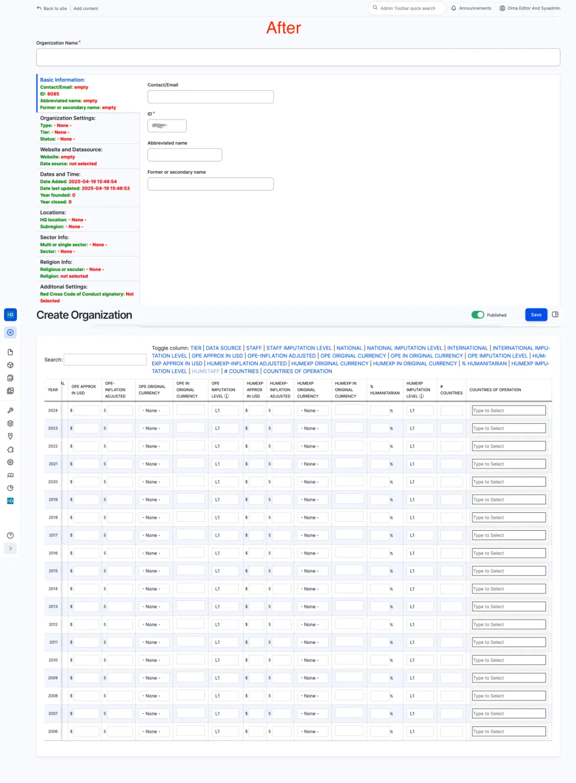
Task: Open the stacked layers icon in sidebar
Action: [10, 423]
